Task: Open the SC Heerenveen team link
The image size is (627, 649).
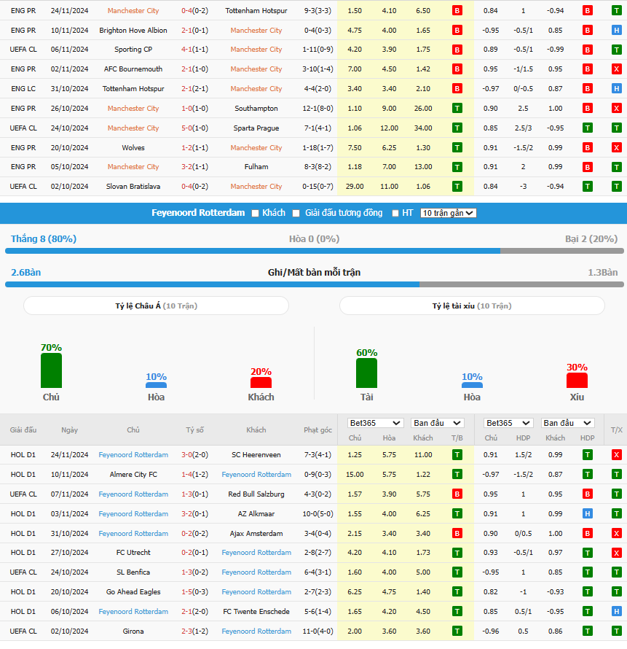Action: [x=256, y=455]
